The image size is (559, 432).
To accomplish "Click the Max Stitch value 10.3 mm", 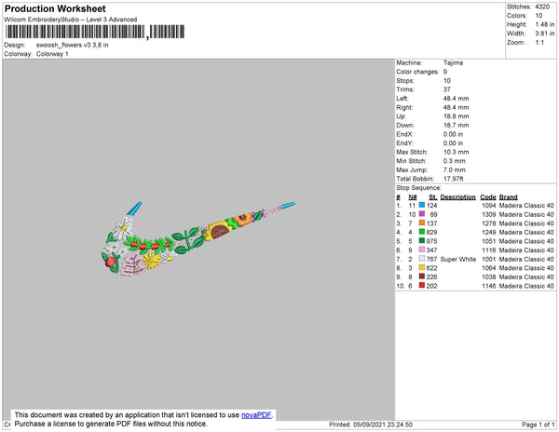I will pos(457,152).
